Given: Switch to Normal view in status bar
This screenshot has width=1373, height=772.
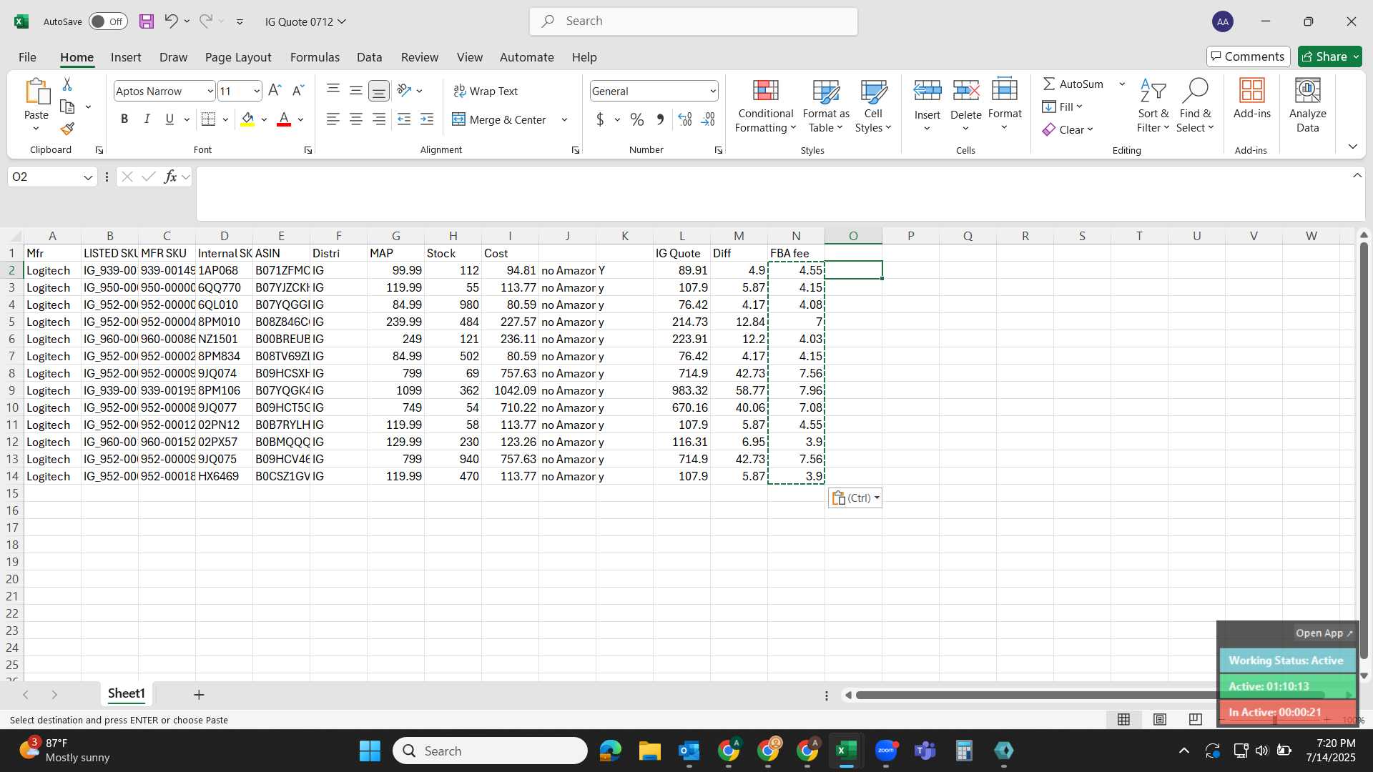Looking at the screenshot, I should pyautogui.click(x=1124, y=719).
